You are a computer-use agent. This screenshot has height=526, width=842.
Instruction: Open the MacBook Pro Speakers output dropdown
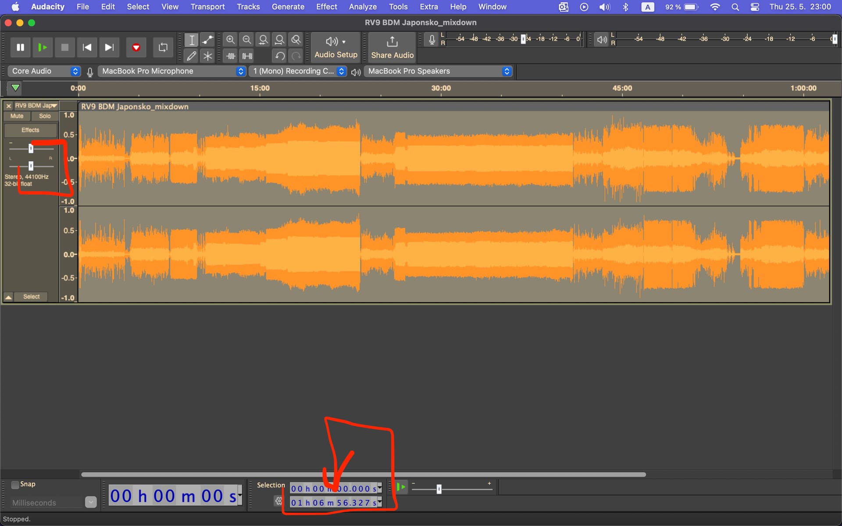(438, 71)
